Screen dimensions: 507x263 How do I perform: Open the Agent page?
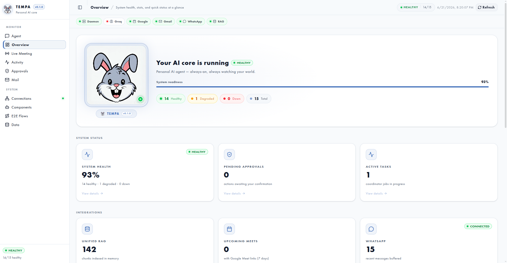coord(34,36)
